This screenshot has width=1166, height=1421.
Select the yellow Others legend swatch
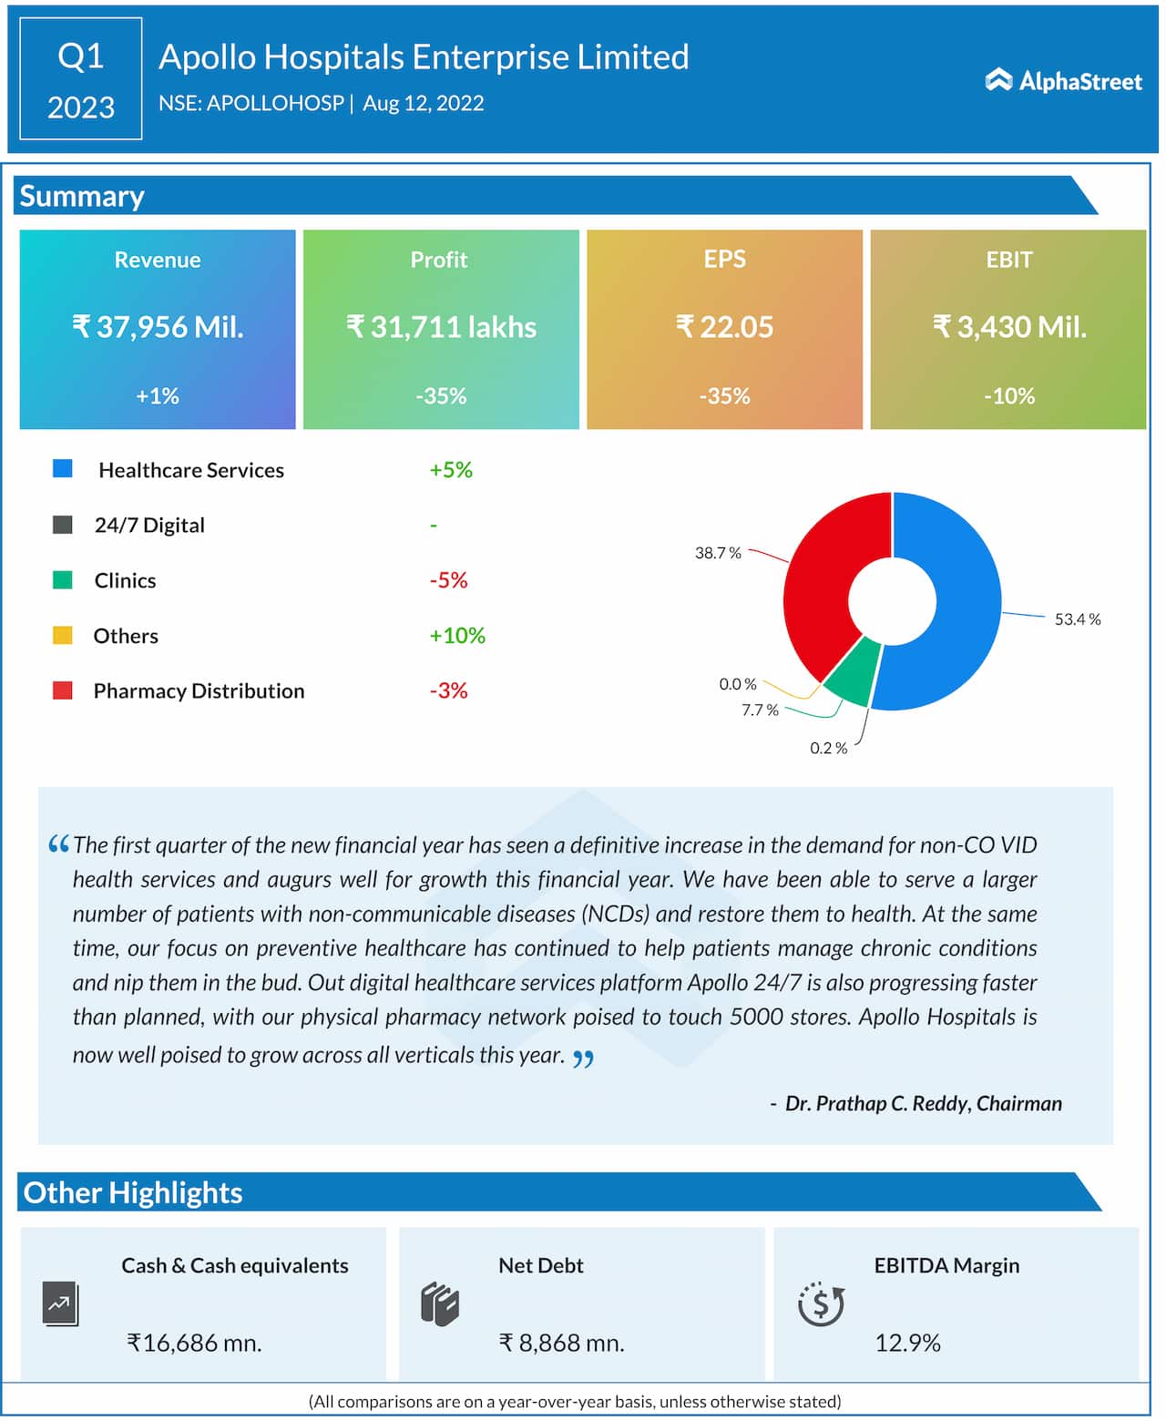click(62, 636)
